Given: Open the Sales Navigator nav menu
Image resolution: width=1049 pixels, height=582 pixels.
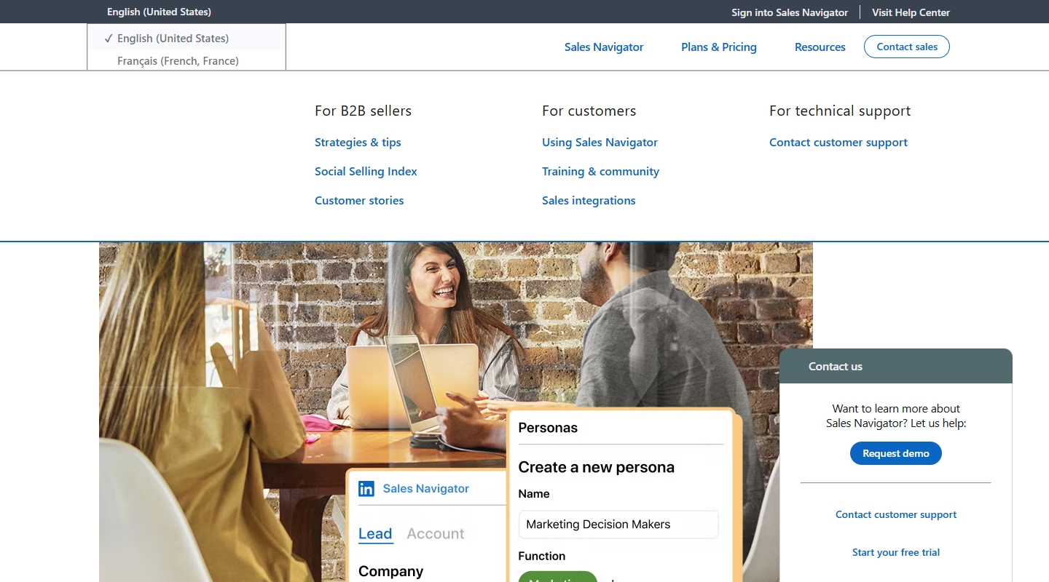Looking at the screenshot, I should coord(604,47).
